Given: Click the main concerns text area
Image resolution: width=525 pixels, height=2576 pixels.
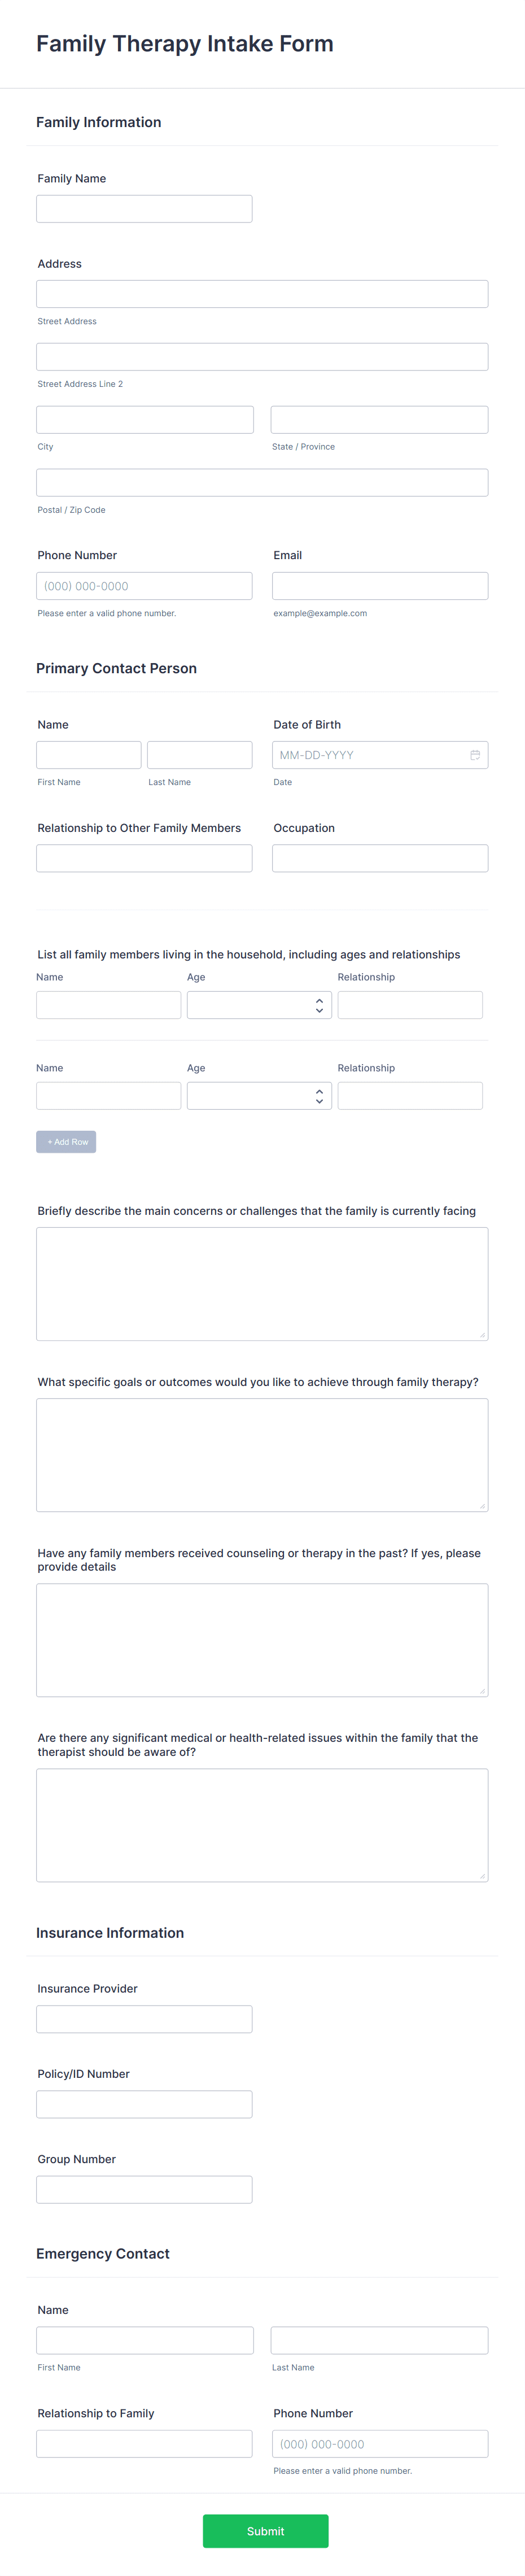Looking at the screenshot, I should 262,1283.
